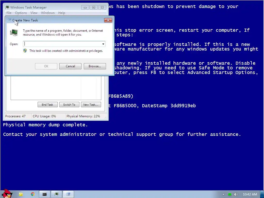Viewport: 264px width, 198px height.
Task: Click the 10:42 AM clock
Action: pos(250,194)
